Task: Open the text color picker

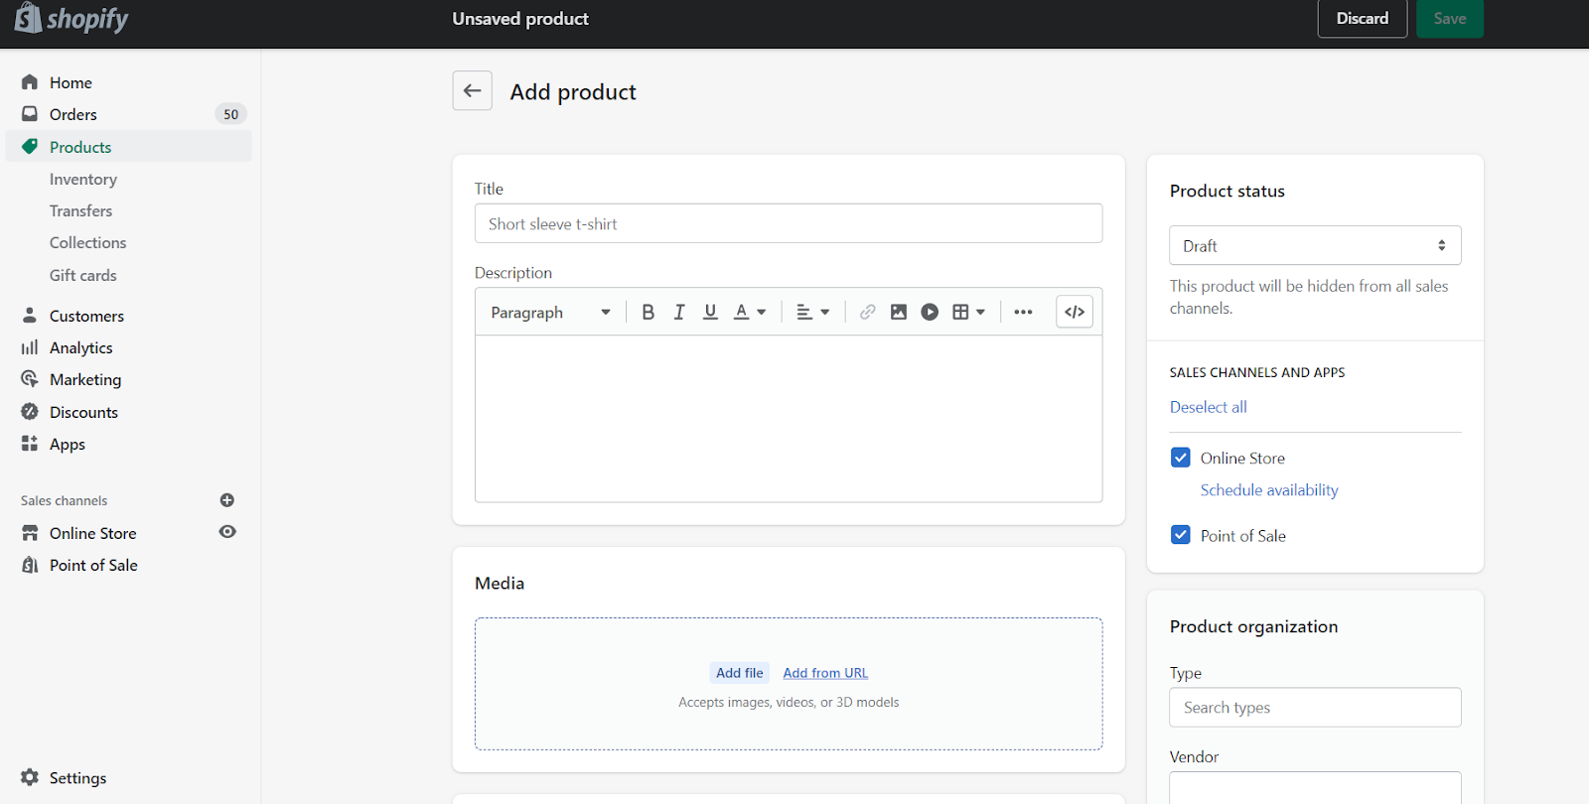Action: 750,312
